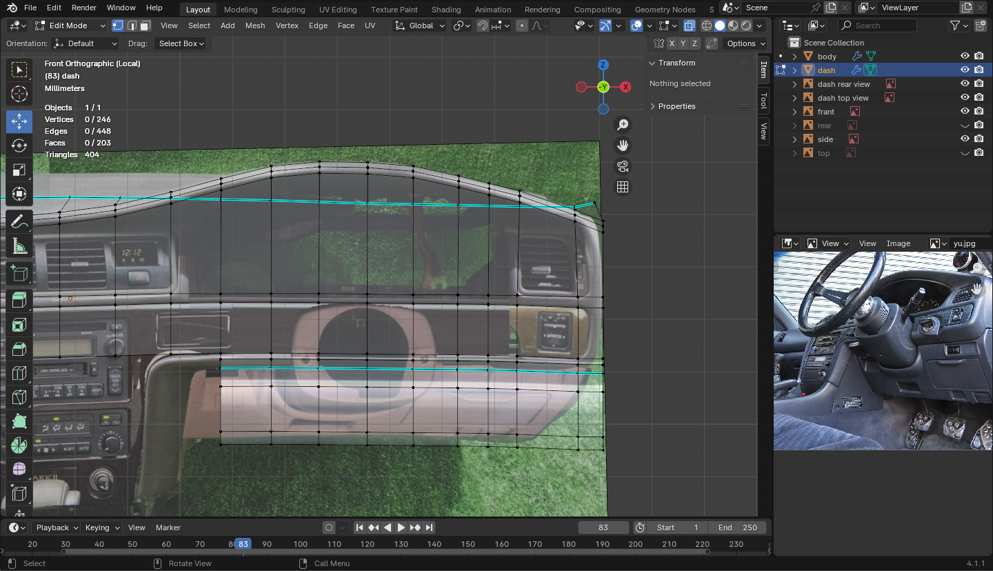993x571 pixels.
Task: Select the Extrude Region tool
Action: (19, 299)
